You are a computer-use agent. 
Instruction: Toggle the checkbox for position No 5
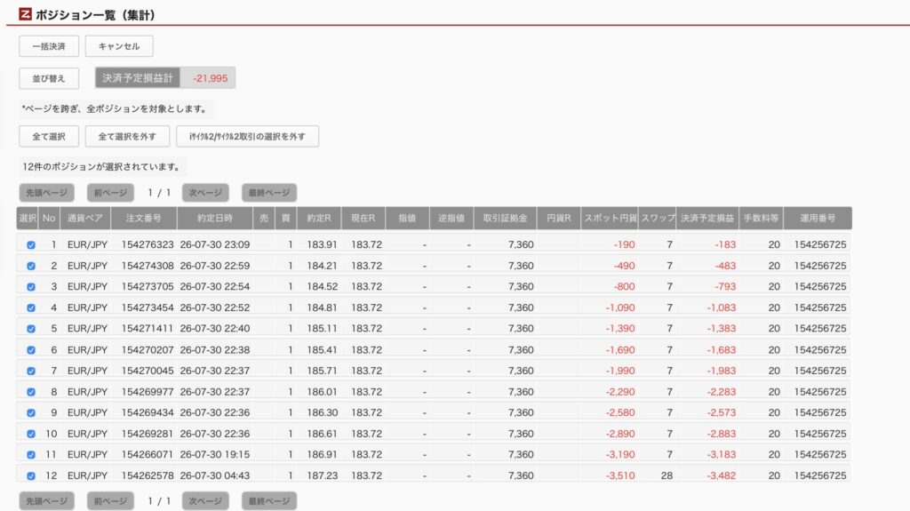[31, 329]
